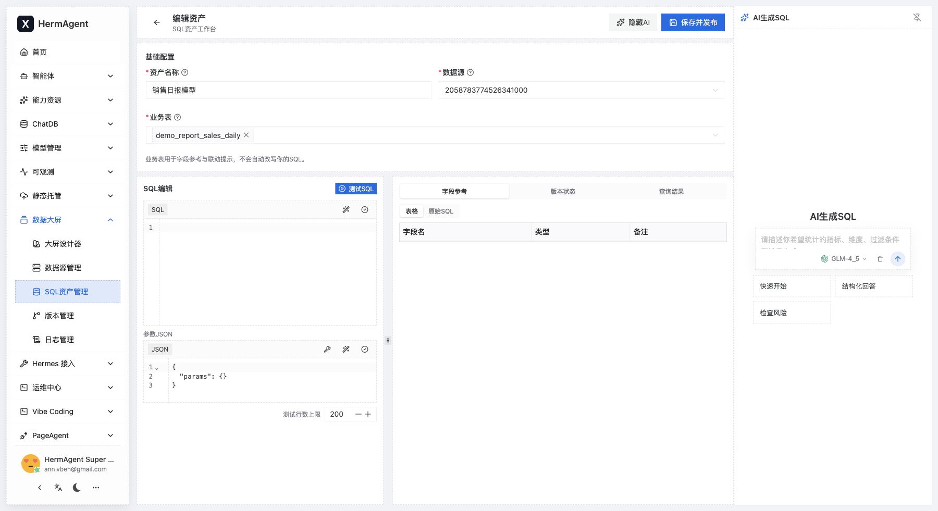Clear AI chat with trash icon
Viewport: 938px width, 511px height.
(880, 259)
